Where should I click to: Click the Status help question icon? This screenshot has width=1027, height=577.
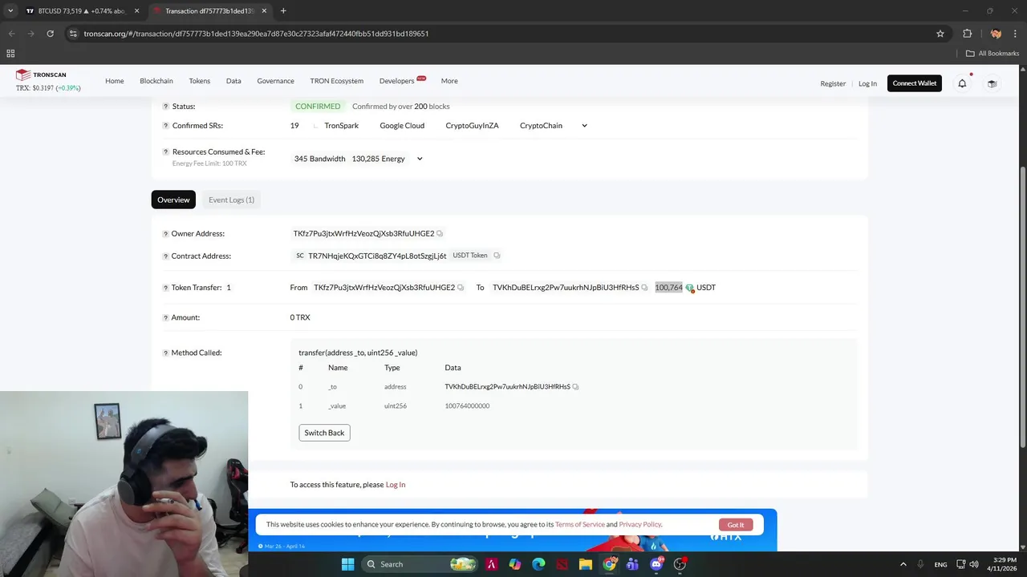click(x=165, y=107)
